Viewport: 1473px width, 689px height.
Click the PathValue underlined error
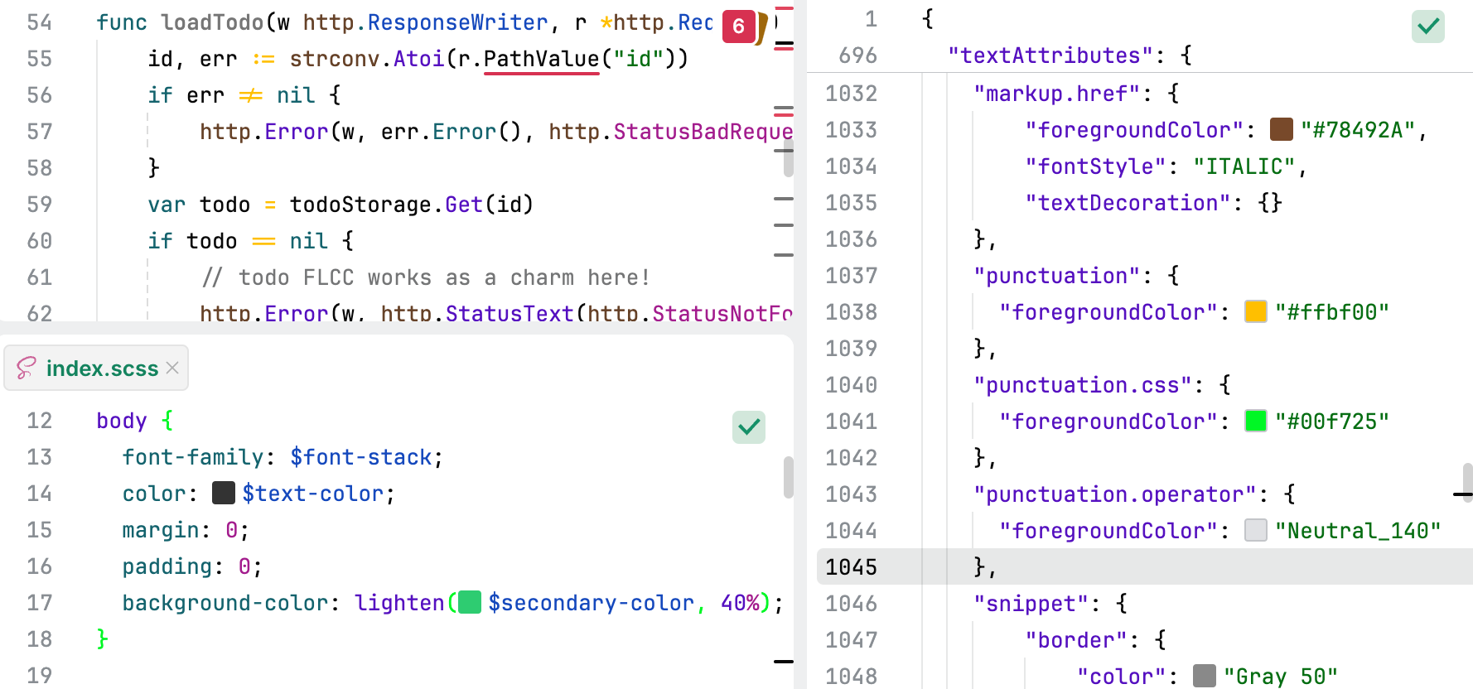click(541, 60)
